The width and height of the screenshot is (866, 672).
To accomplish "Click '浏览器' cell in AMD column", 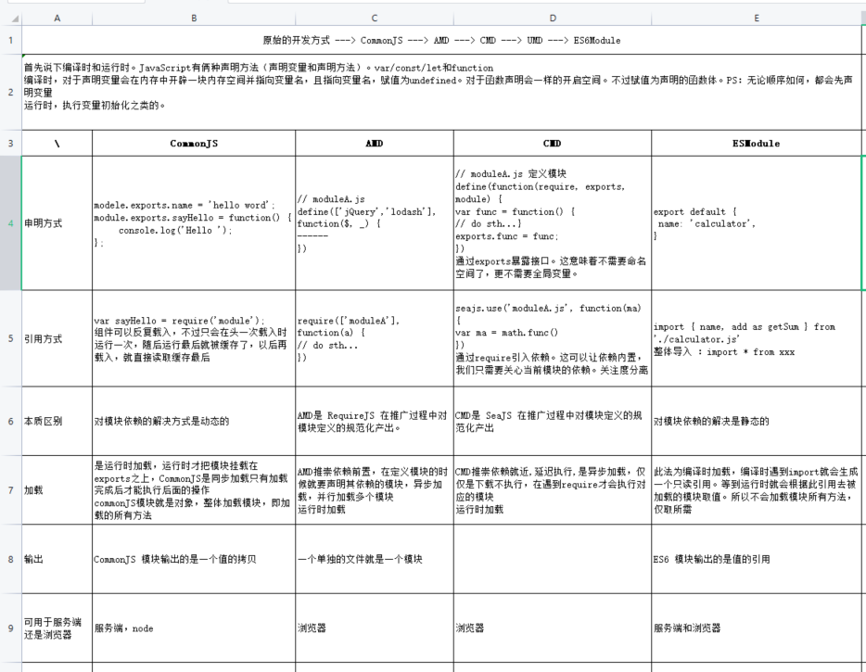I will (375, 628).
